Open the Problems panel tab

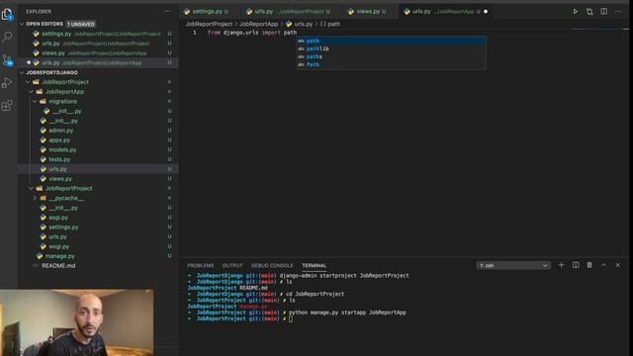200,266
